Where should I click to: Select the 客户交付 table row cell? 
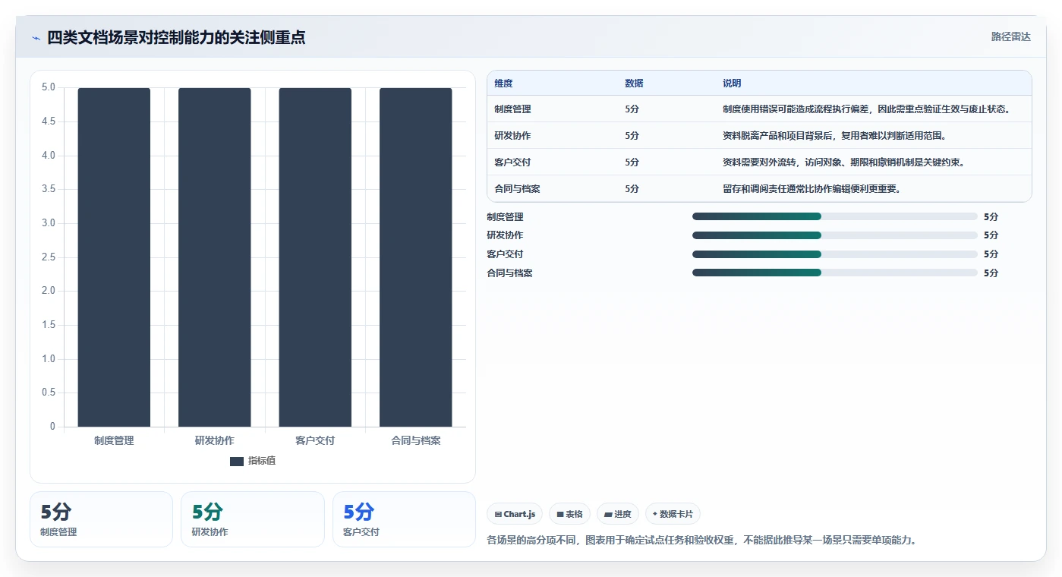(512, 162)
